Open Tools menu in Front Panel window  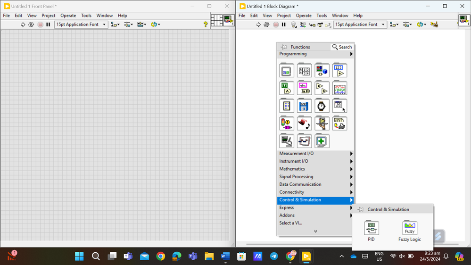tap(86, 16)
